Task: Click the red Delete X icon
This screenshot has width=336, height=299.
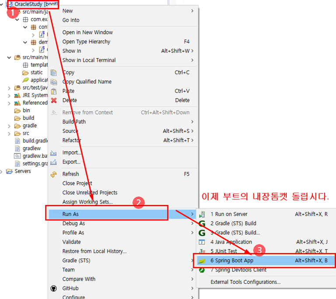Action: point(54,100)
